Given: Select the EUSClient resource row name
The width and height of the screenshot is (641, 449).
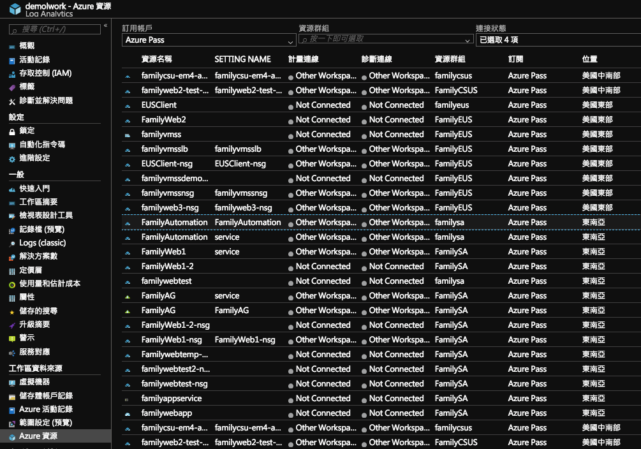Looking at the screenshot, I should click(159, 105).
